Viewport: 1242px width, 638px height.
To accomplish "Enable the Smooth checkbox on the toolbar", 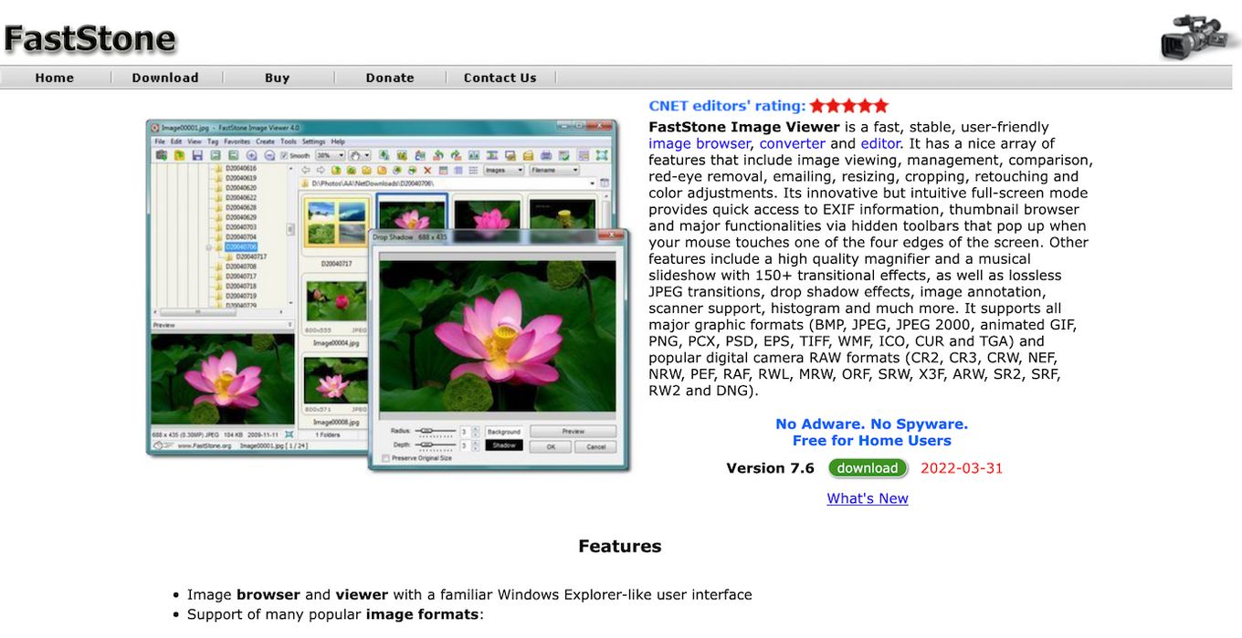I will point(284,155).
